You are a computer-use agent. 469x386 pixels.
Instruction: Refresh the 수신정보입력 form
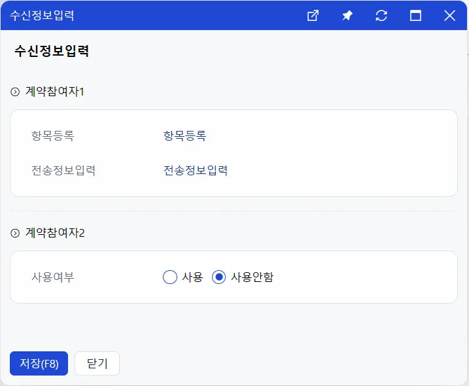(381, 16)
